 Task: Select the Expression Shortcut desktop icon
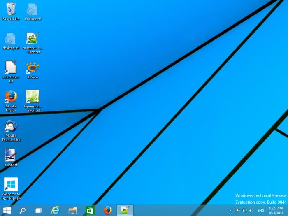click(x=33, y=97)
